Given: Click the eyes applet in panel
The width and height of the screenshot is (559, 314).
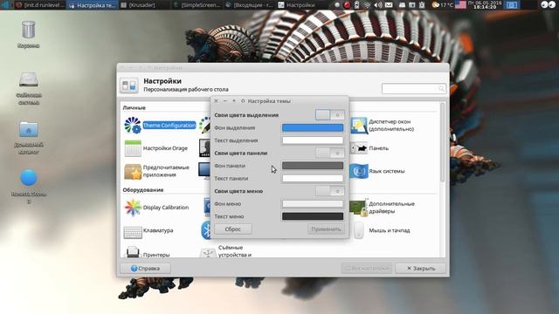Looking at the screenshot, I should click(548, 4).
